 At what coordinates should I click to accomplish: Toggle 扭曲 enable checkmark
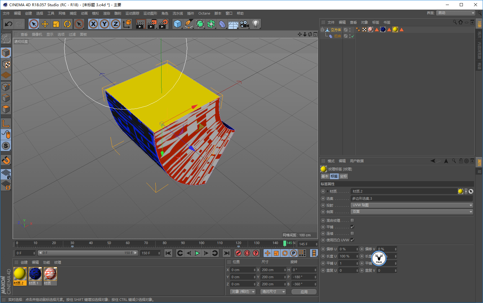coord(352,36)
